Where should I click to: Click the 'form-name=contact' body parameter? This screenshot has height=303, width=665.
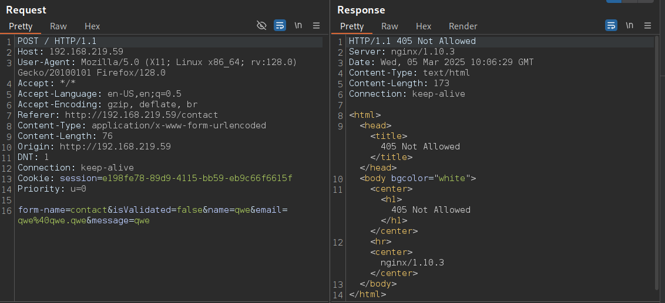[x=62, y=210]
